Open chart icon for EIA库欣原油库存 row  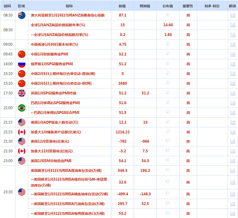[233, 182]
